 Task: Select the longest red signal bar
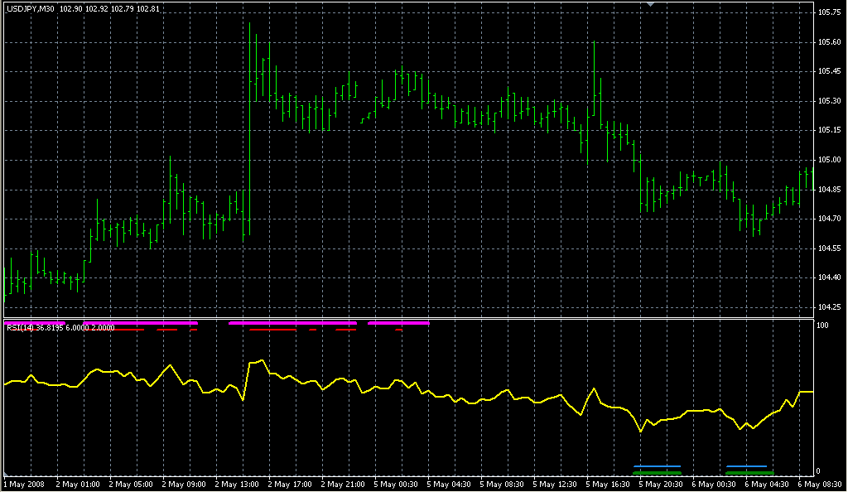coord(272,330)
